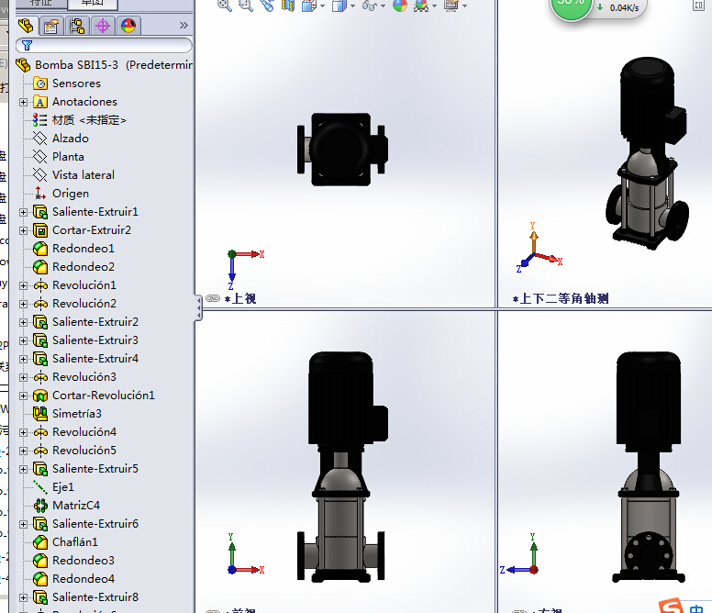
Task: Click the pump in top view
Action: tap(342, 150)
